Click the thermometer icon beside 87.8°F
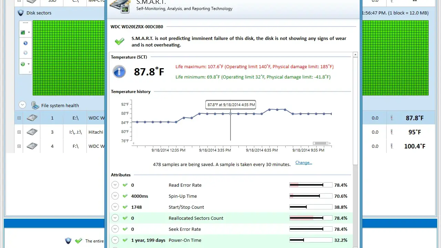 (392, 118)
